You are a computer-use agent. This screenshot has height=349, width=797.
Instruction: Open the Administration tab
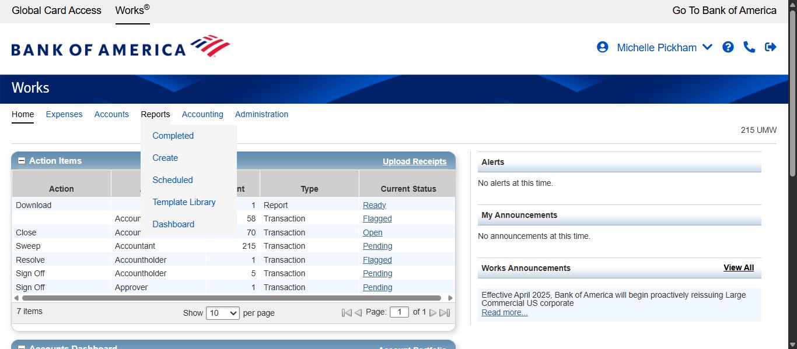click(x=261, y=114)
